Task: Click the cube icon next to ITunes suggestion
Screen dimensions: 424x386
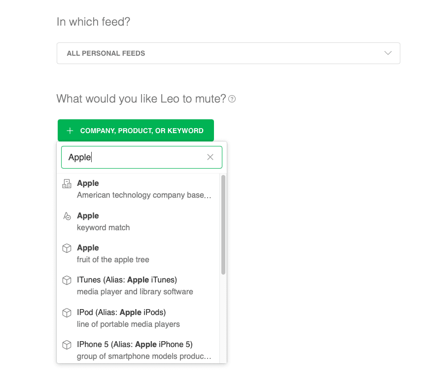Action: (x=67, y=280)
